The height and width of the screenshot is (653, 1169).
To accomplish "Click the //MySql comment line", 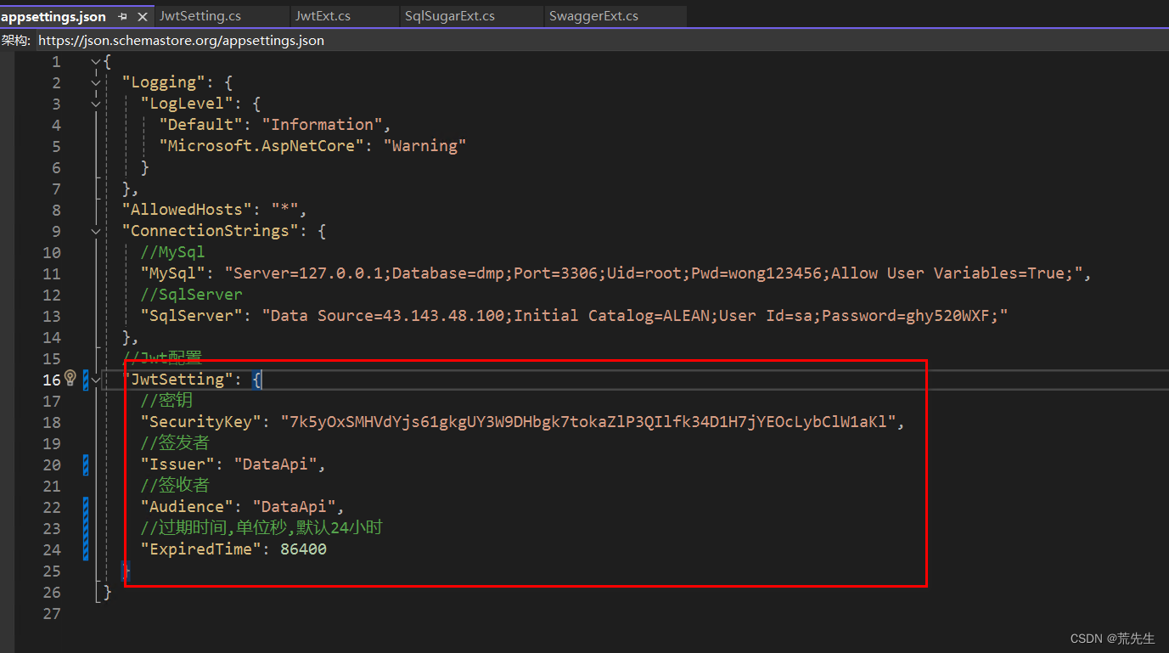I will point(172,252).
